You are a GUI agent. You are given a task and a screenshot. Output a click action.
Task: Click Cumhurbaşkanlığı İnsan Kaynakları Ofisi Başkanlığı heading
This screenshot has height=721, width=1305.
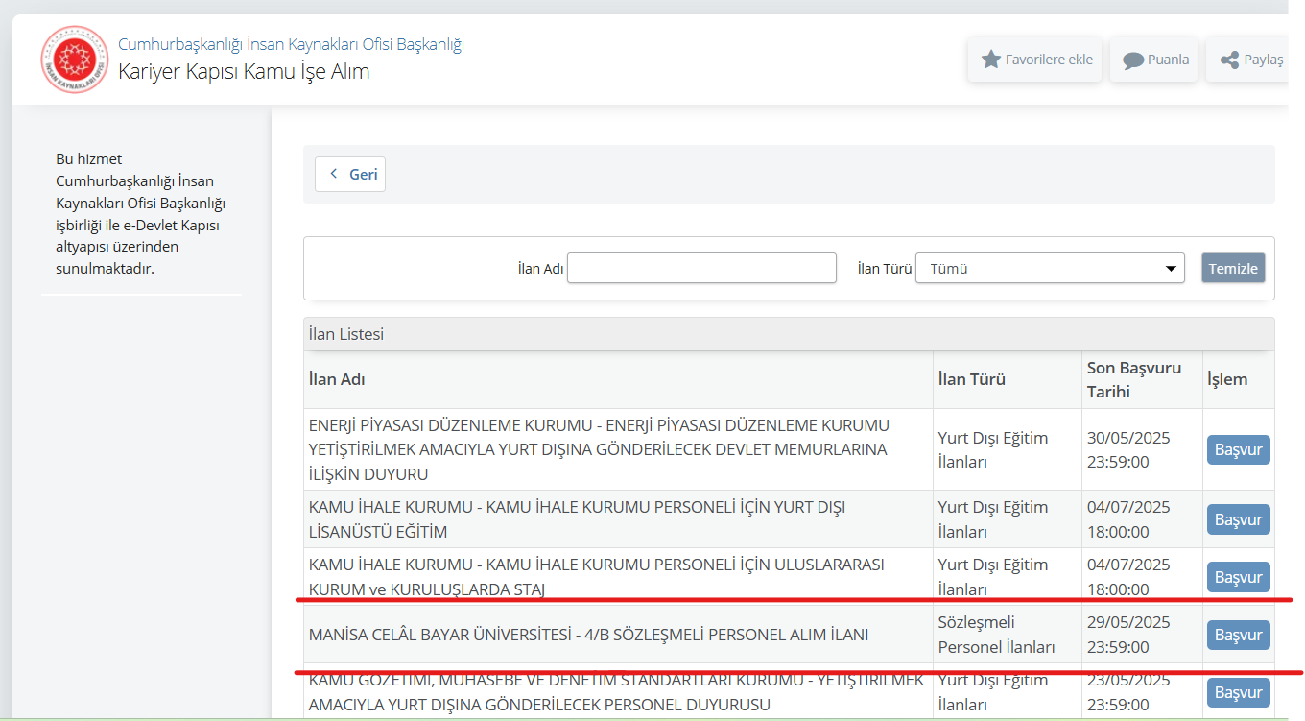point(291,44)
